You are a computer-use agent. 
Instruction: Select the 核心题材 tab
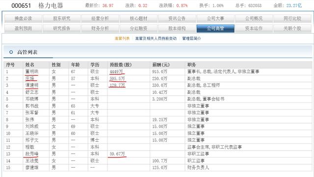[138, 19]
